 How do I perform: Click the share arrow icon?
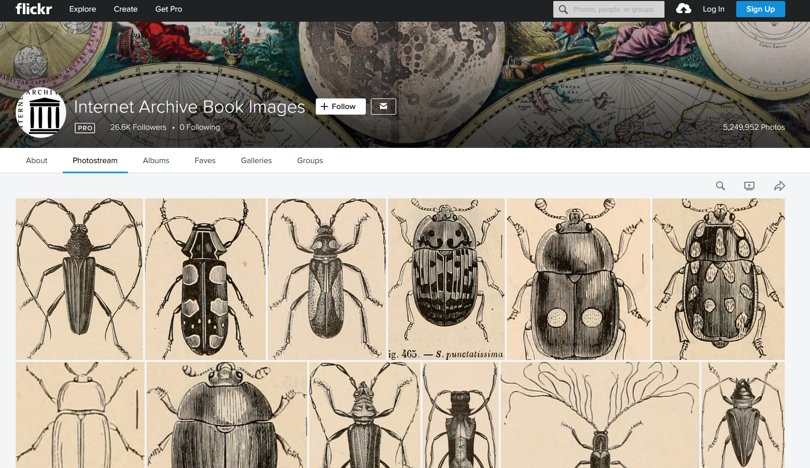click(x=779, y=186)
